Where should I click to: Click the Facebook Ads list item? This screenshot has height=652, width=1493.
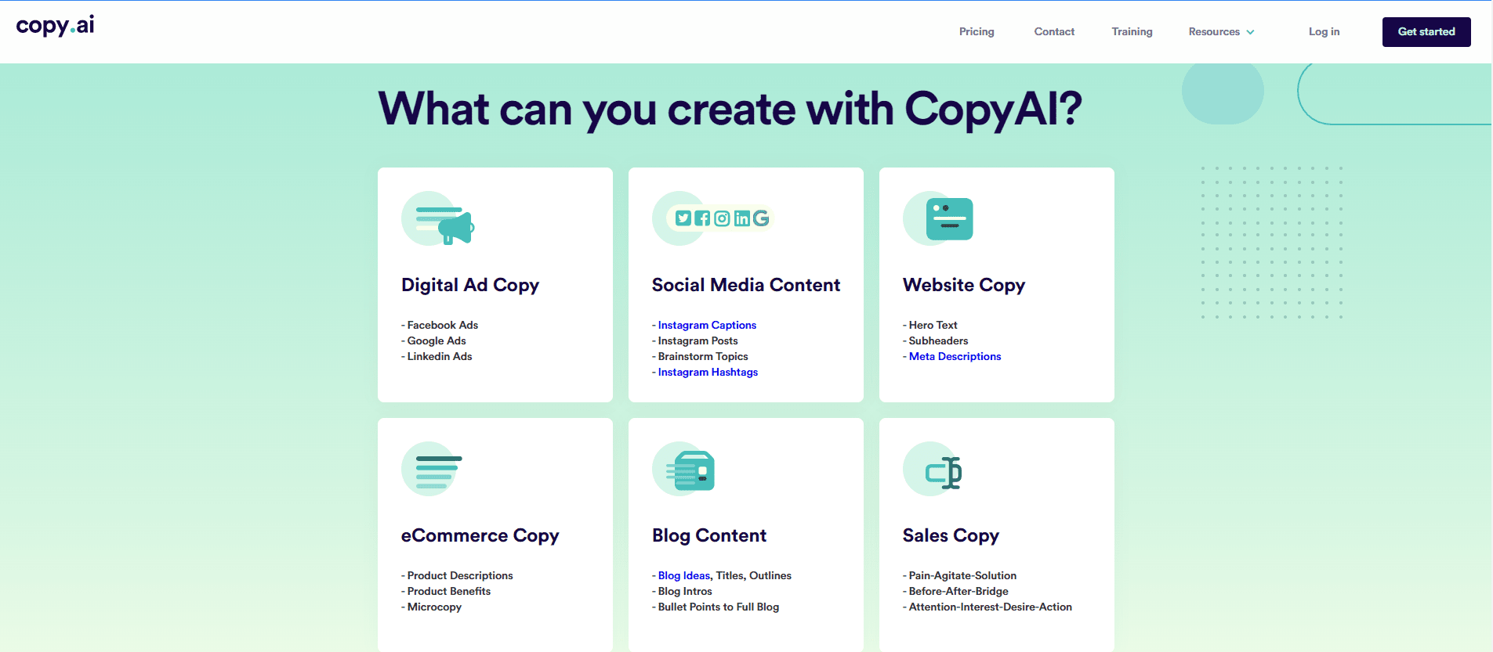[440, 325]
